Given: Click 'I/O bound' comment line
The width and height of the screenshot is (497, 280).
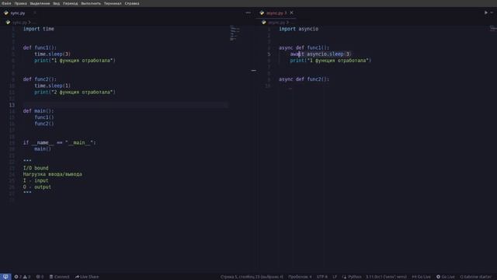Looking at the screenshot, I should (36, 168).
